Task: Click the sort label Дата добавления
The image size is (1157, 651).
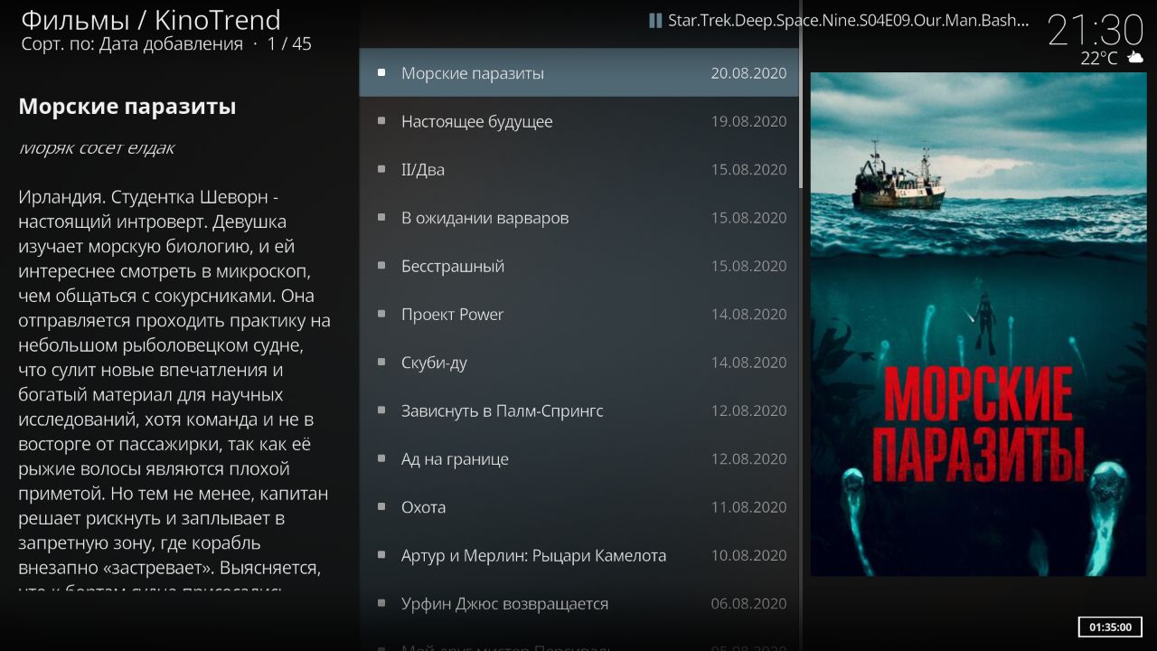Action: (x=171, y=43)
